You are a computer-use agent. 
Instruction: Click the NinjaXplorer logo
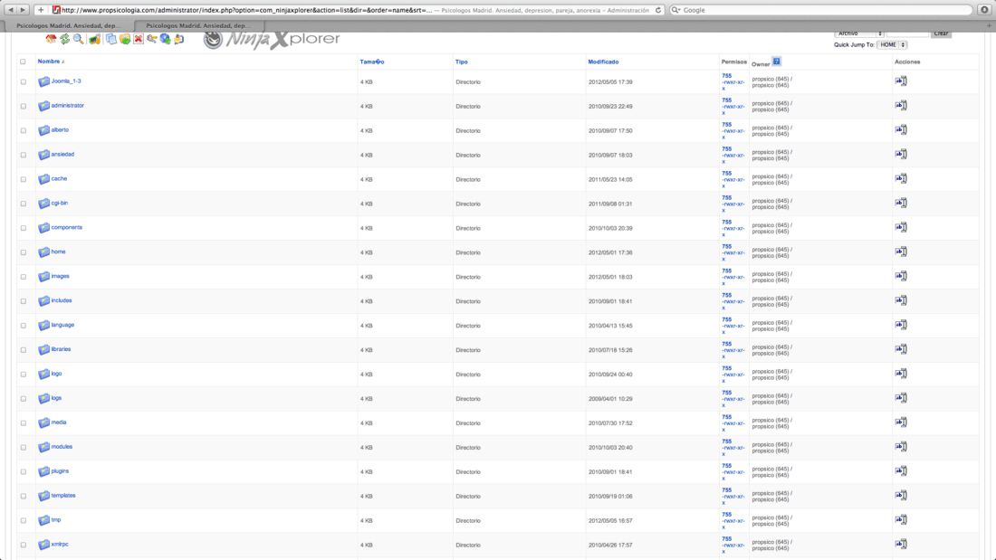pyautogui.click(x=272, y=39)
